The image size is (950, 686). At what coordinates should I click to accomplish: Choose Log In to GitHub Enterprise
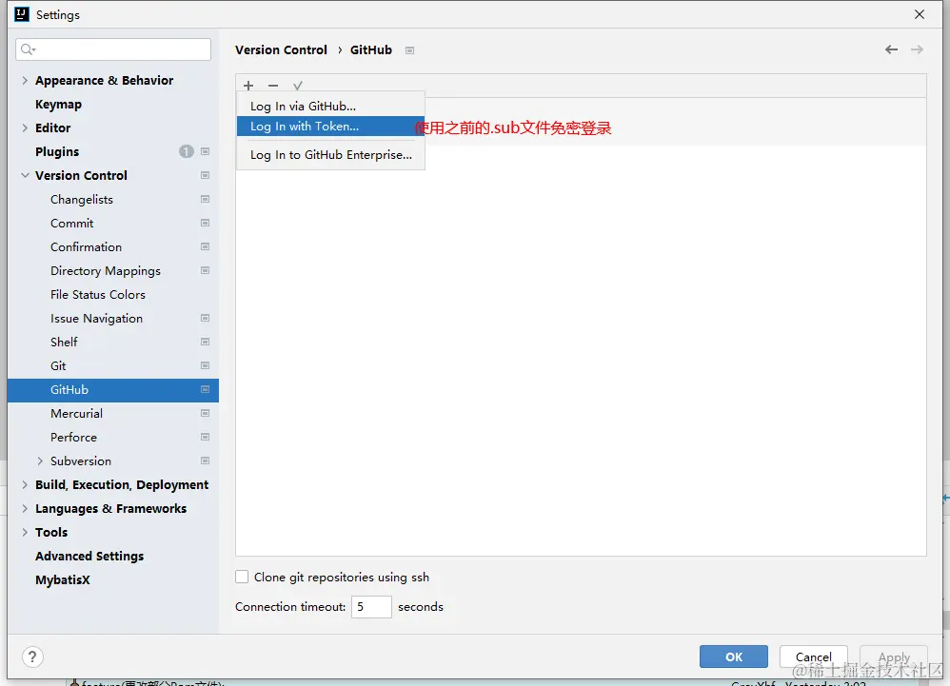tap(331, 154)
